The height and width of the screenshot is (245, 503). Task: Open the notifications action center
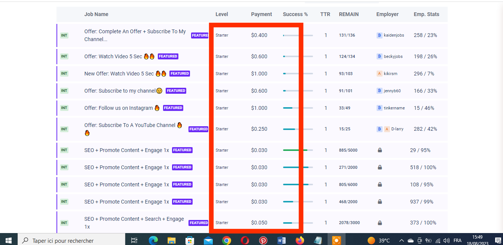pos(498,240)
